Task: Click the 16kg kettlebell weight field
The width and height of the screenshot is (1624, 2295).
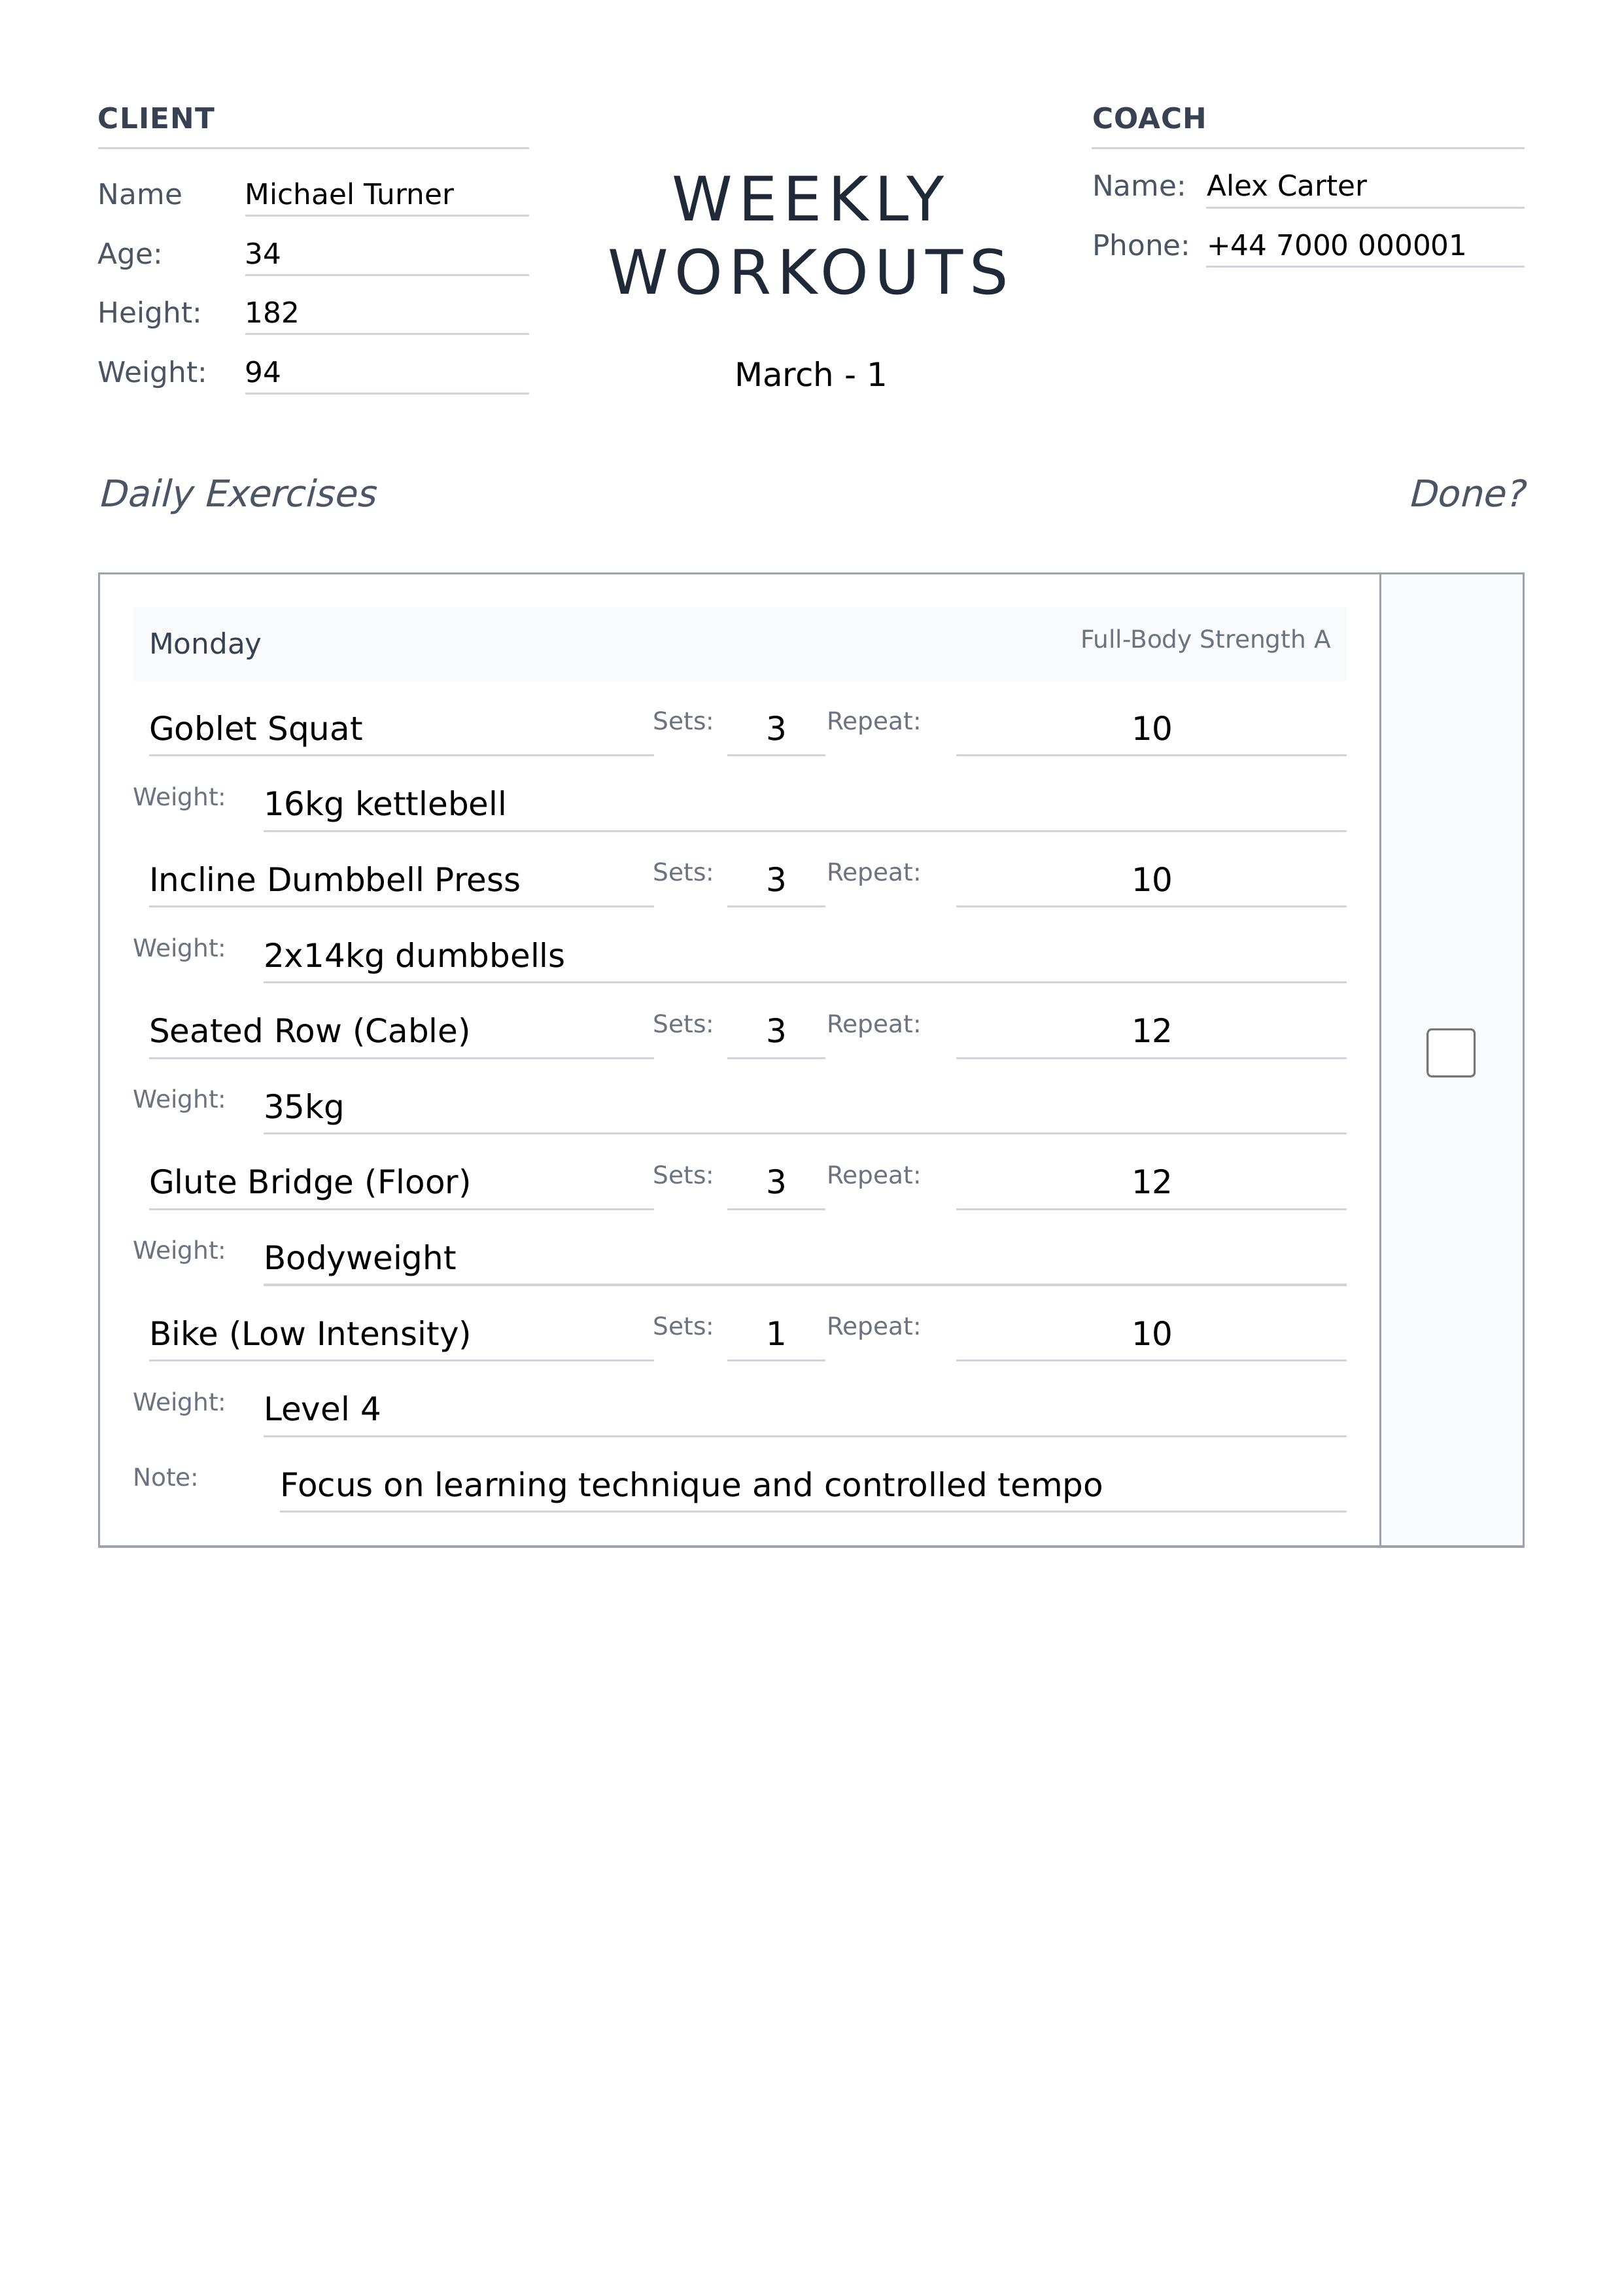Action: point(803,804)
